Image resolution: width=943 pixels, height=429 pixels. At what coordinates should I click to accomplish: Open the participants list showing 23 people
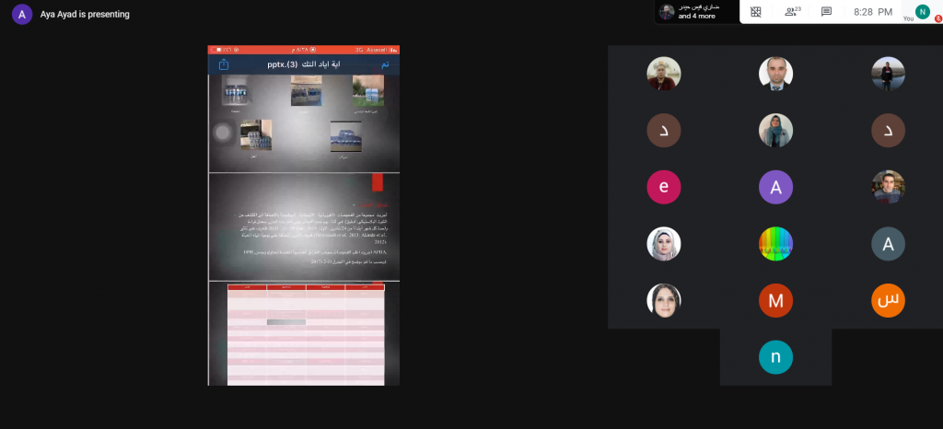coord(791,12)
